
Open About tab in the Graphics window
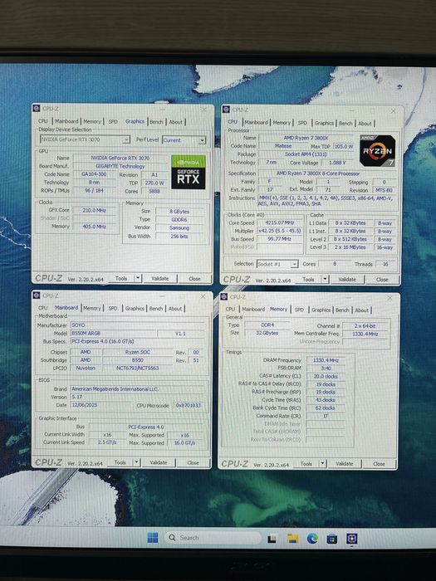176,122
